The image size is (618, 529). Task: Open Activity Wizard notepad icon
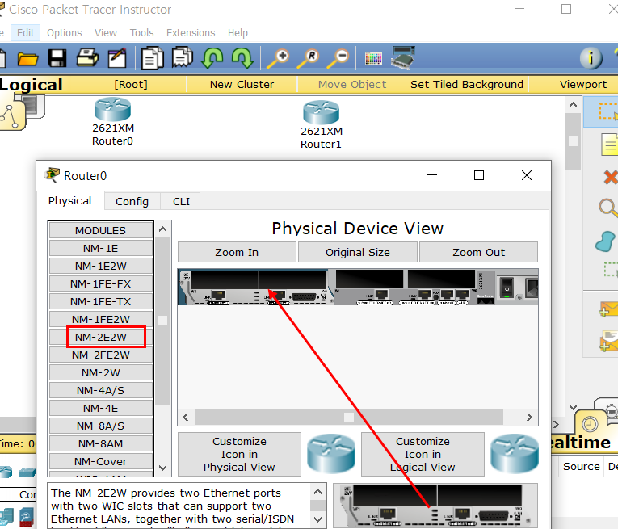[117, 58]
